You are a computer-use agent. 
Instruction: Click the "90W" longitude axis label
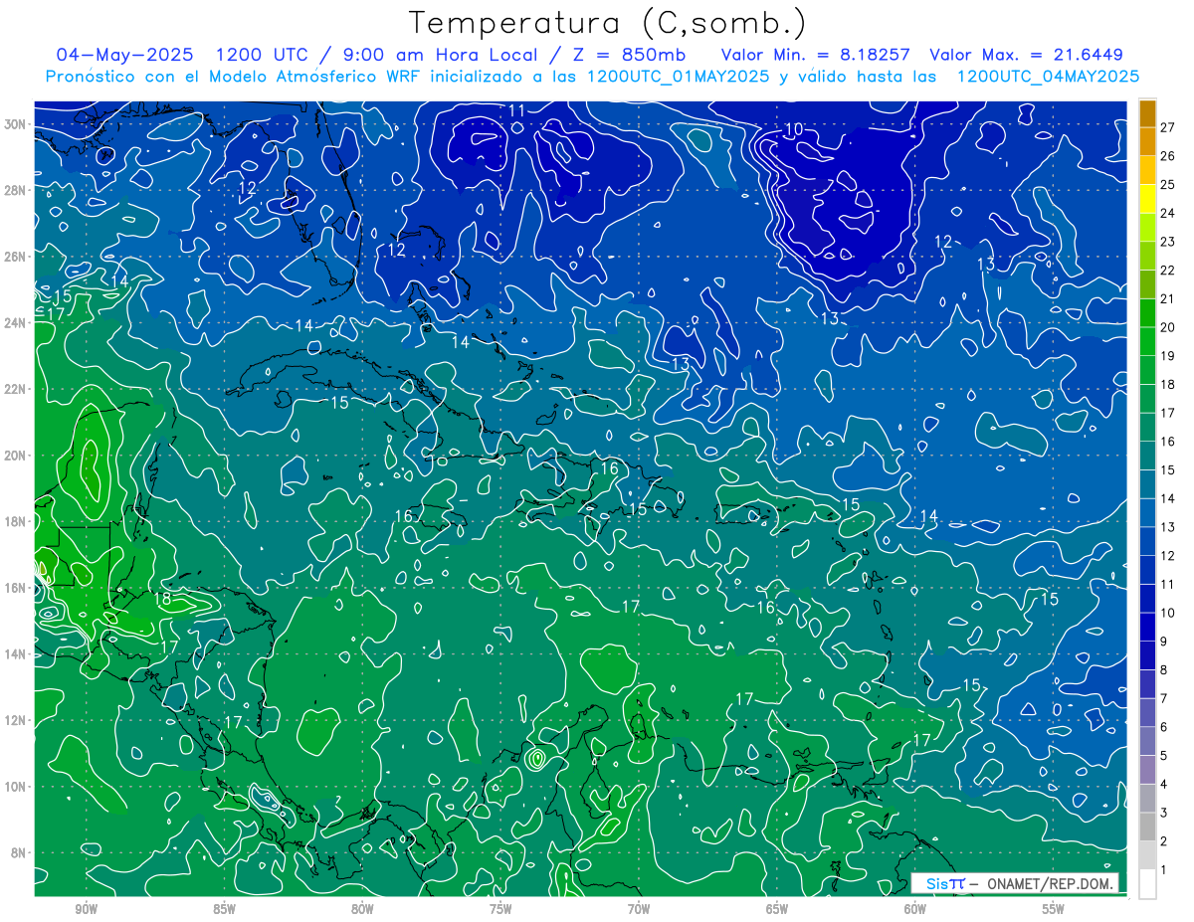pyautogui.click(x=86, y=909)
